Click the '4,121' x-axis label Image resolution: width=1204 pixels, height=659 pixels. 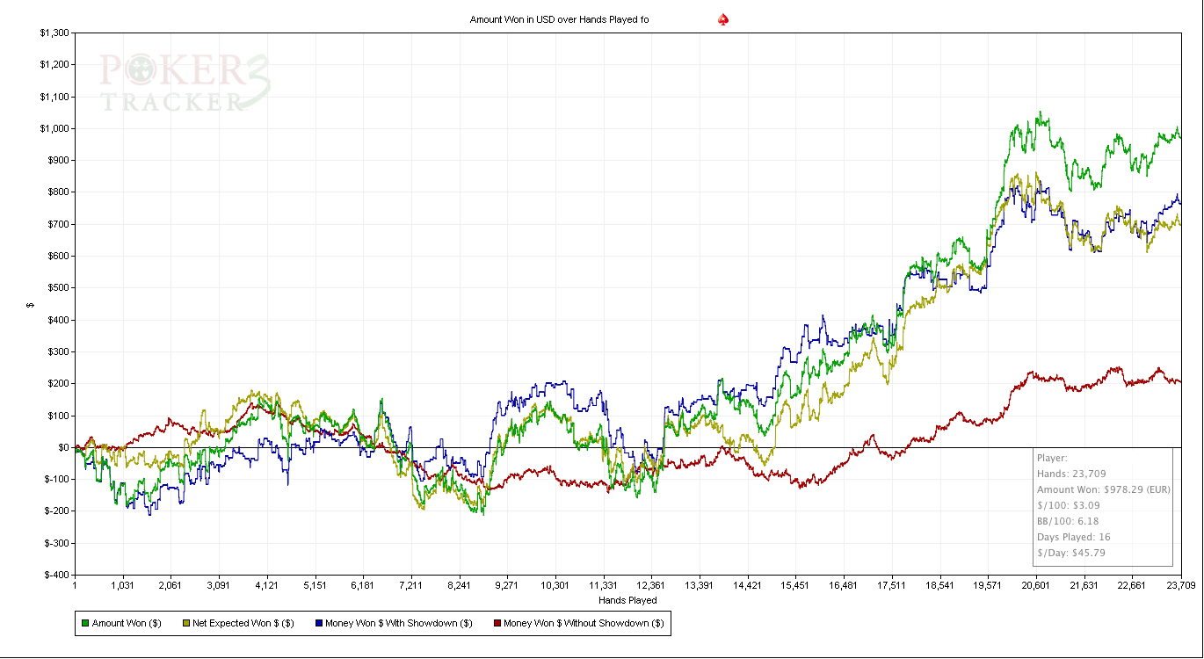point(266,584)
